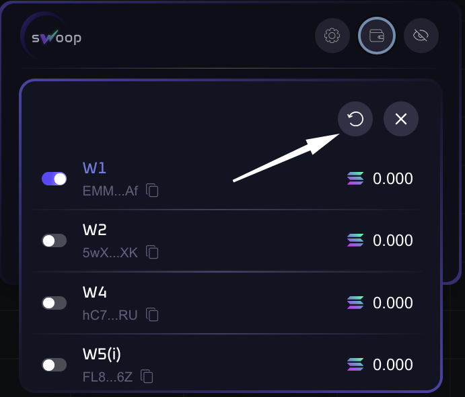The height and width of the screenshot is (397, 465).
Task: Close the wallet list panel
Action: pyautogui.click(x=401, y=120)
